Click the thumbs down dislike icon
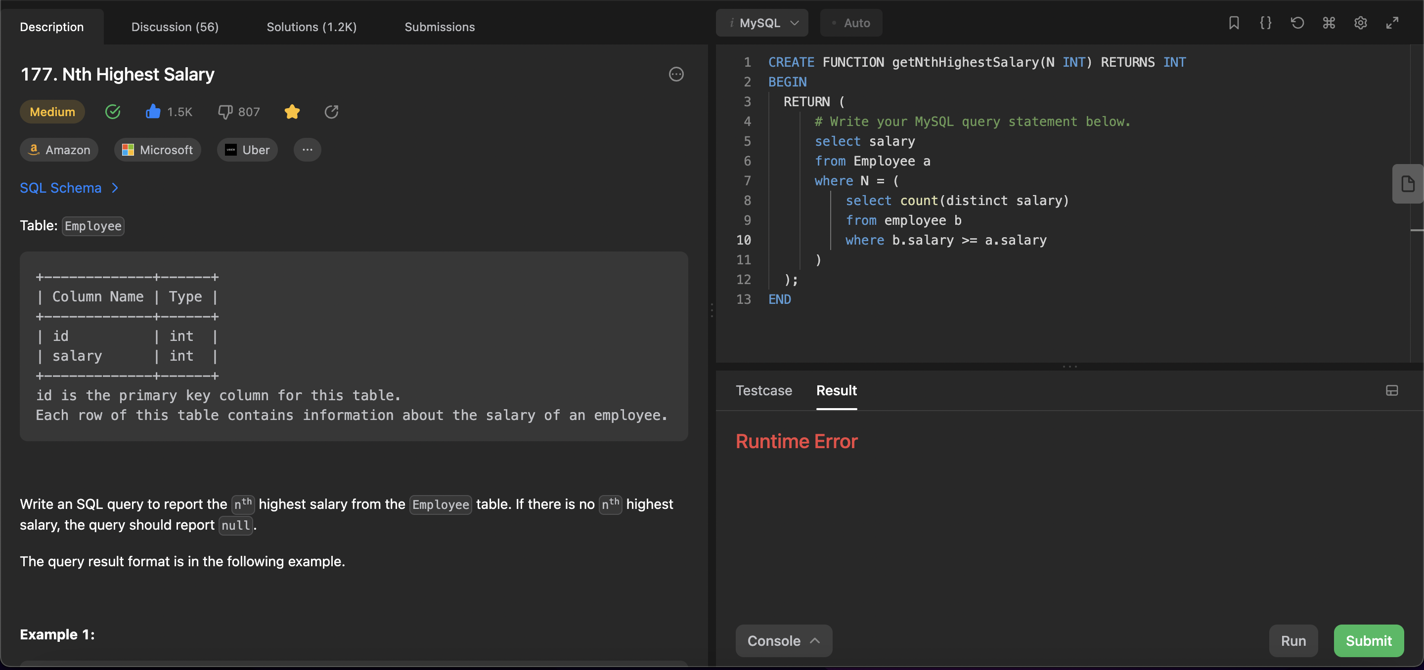Viewport: 1424px width, 670px height. point(225,112)
